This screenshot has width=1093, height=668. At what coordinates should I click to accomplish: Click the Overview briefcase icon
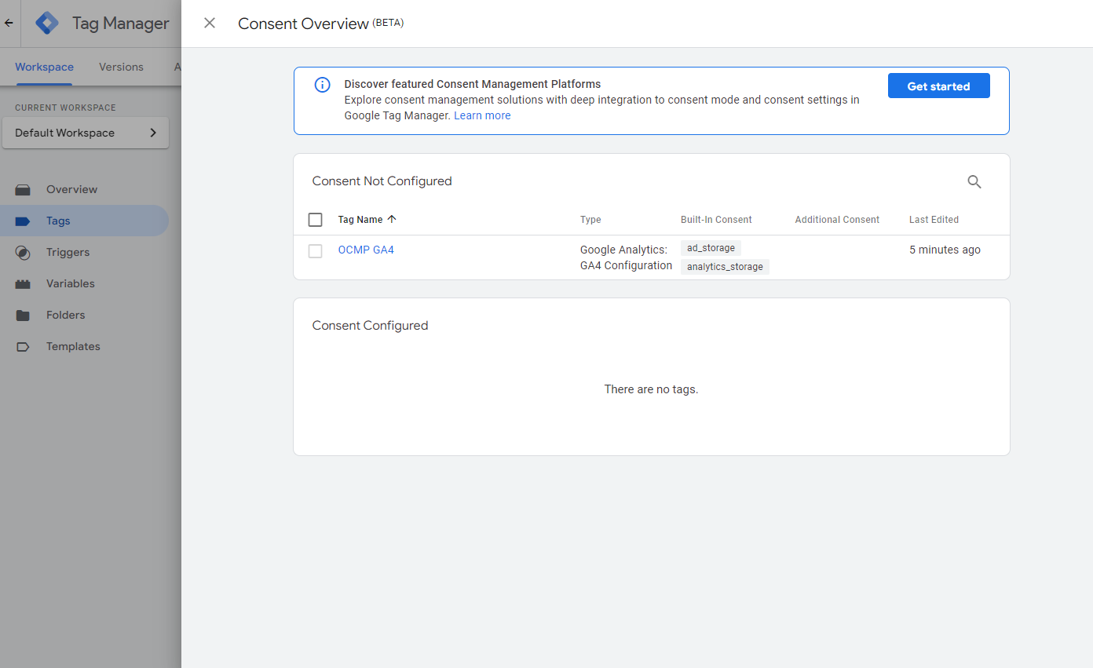click(23, 189)
